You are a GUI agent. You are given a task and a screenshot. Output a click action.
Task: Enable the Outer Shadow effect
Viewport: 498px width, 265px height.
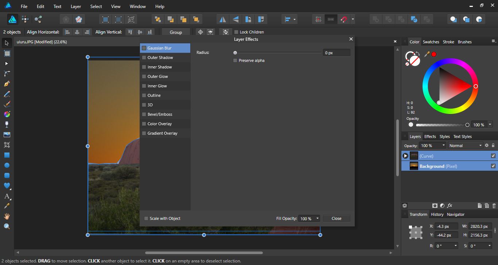click(x=143, y=57)
